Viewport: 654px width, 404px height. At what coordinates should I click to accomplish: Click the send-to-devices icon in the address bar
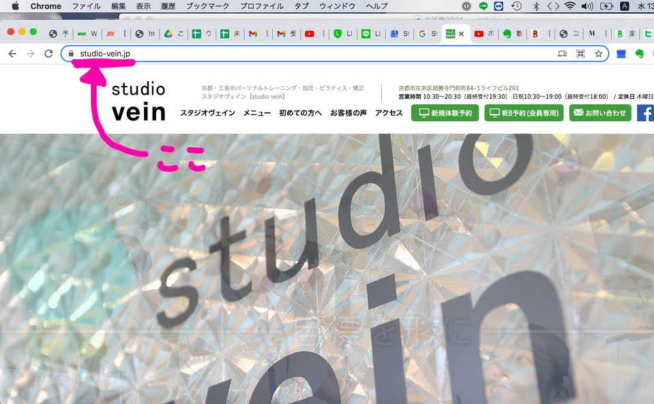[562, 54]
